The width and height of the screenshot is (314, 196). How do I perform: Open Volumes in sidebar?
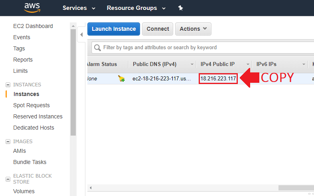coord(24,191)
